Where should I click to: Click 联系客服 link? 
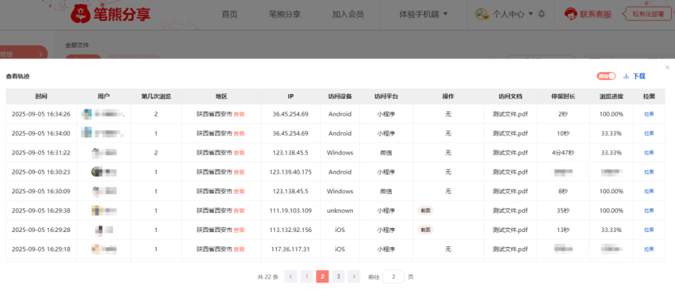point(595,14)
